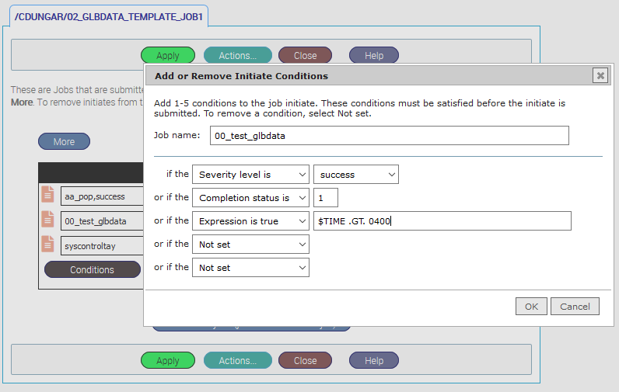Click the $TIME expression text field
Image resolution: width=619 pixels, height=392 pixels.
pyautogui.click(x=441, y=221)
